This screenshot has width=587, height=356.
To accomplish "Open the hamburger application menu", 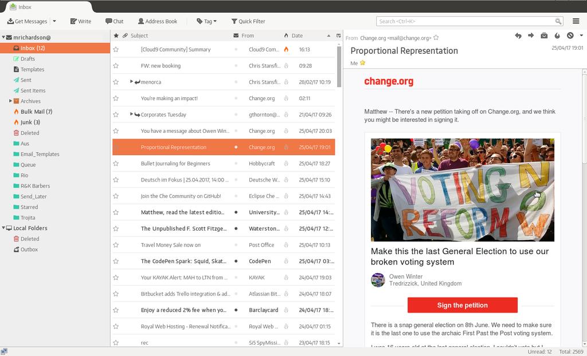I will (576, 21).
